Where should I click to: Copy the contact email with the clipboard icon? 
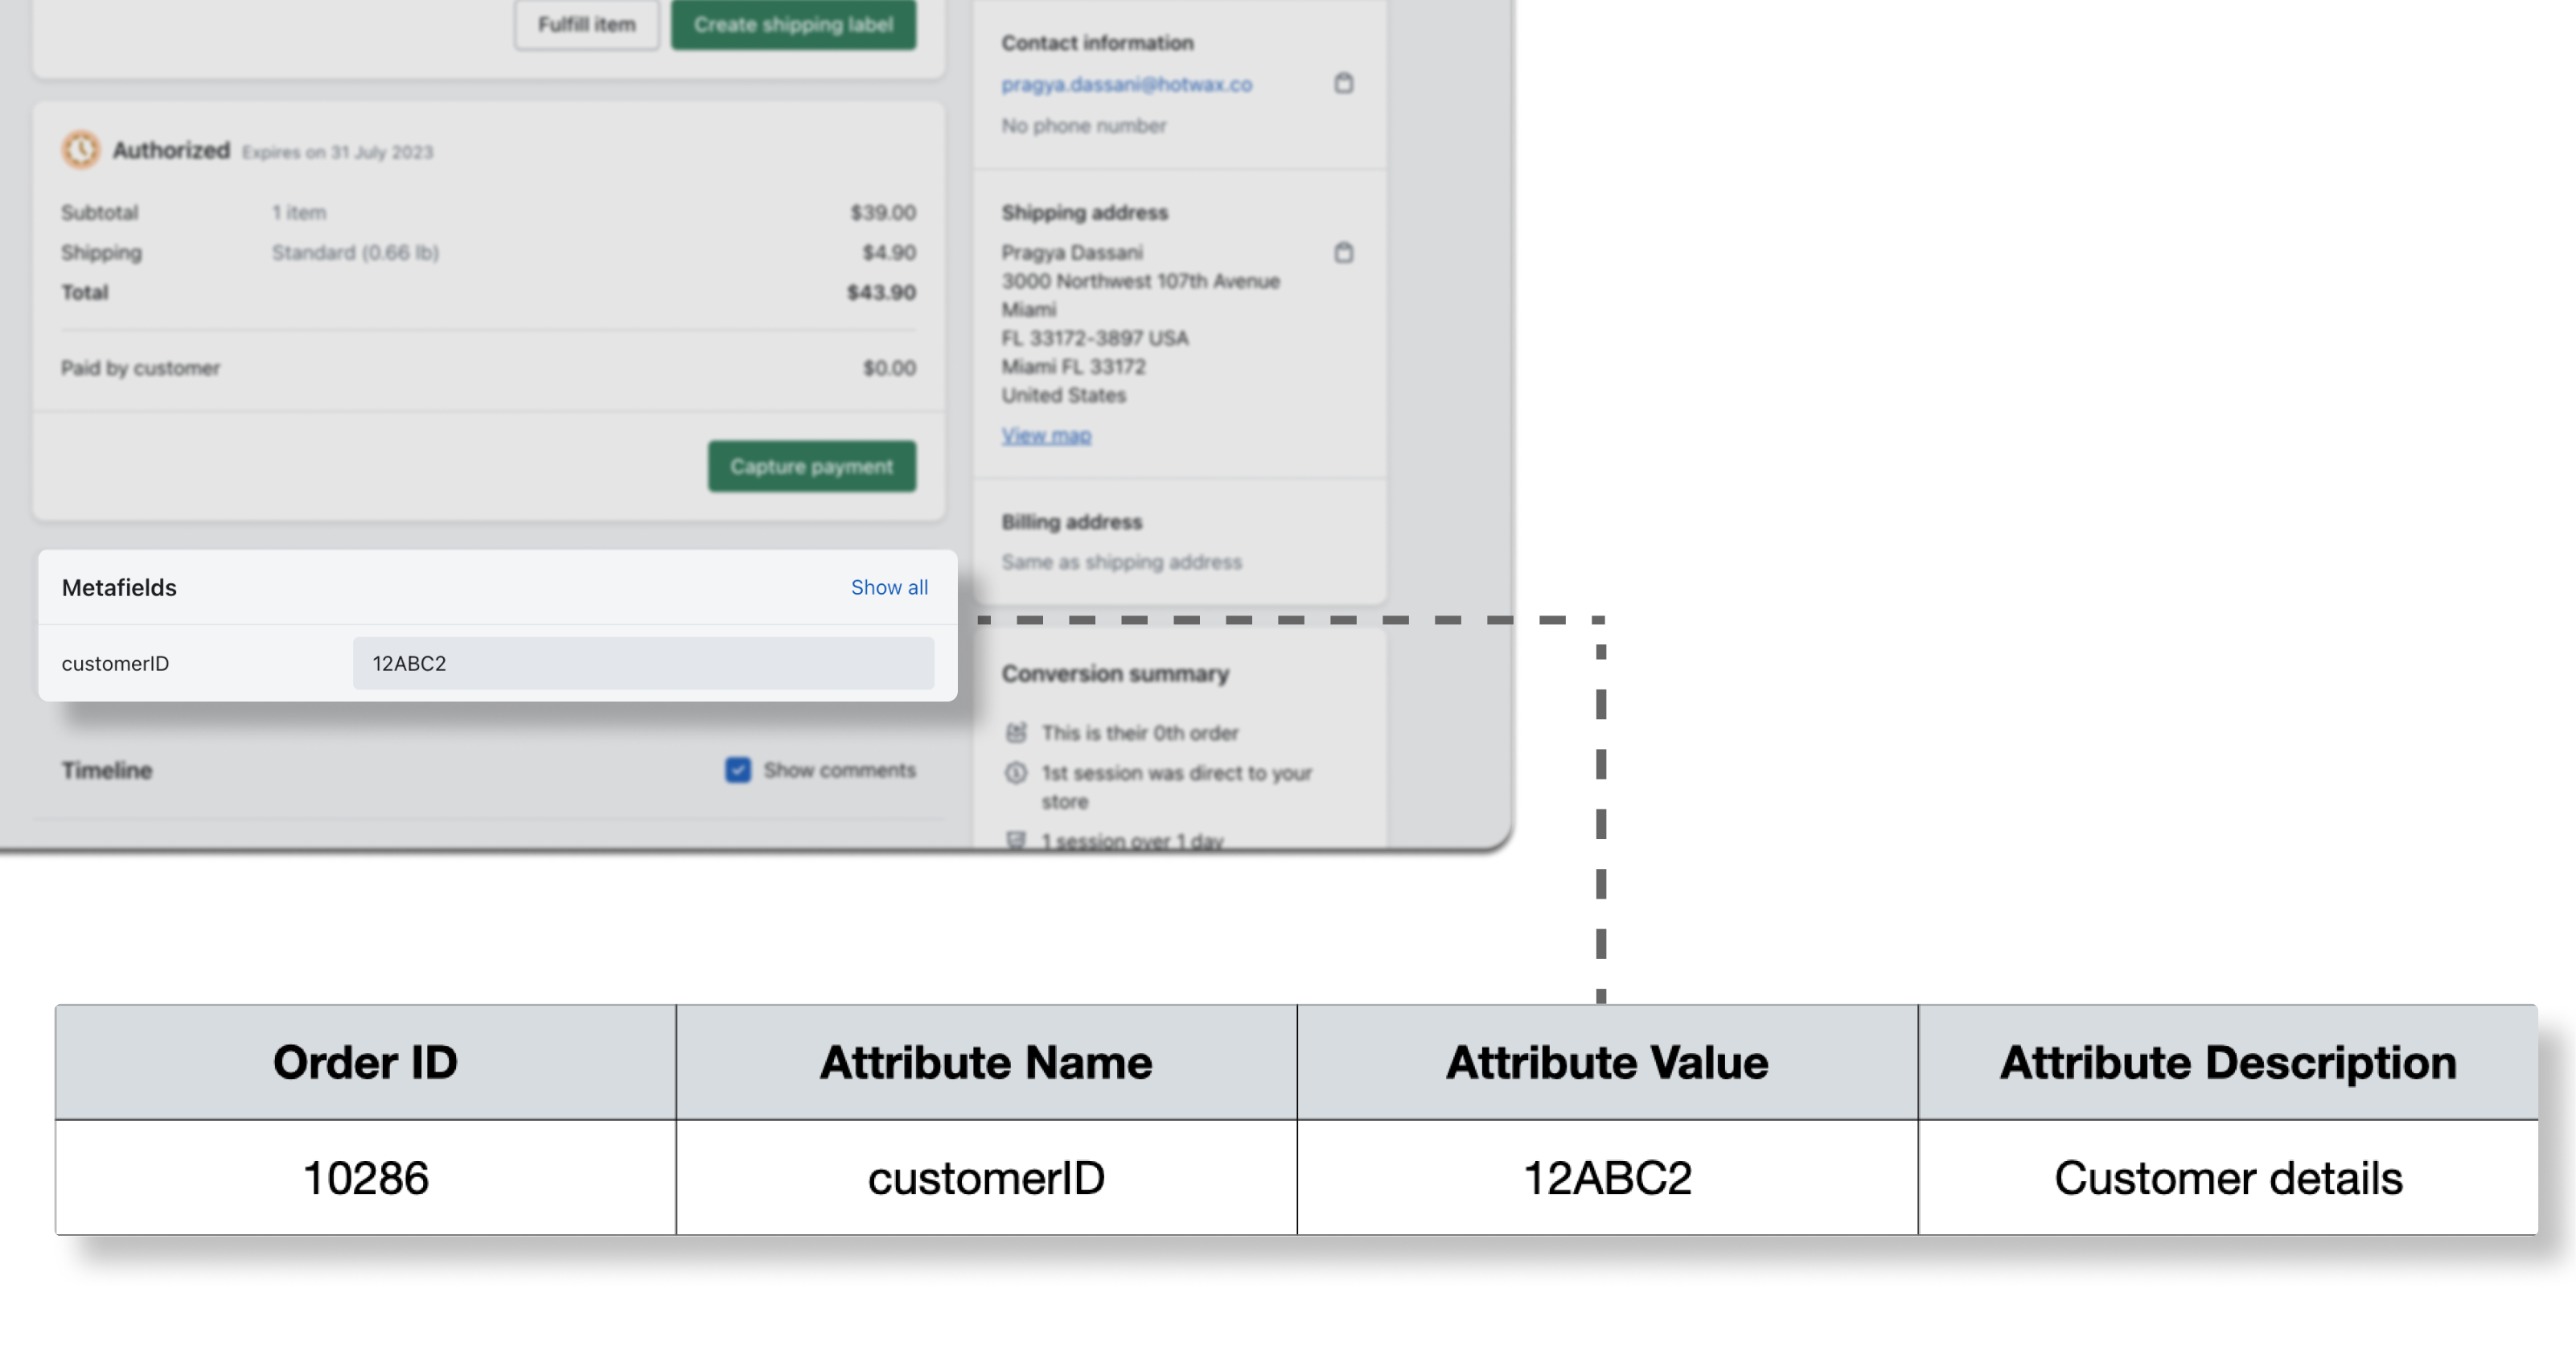(1343, 83)
